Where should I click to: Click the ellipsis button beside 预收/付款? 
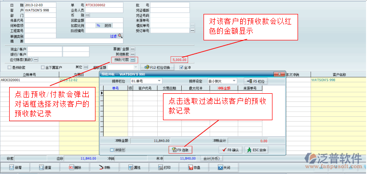tap(133, 60)
